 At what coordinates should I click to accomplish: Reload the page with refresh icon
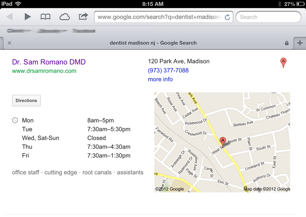click(x=228, y=17)
